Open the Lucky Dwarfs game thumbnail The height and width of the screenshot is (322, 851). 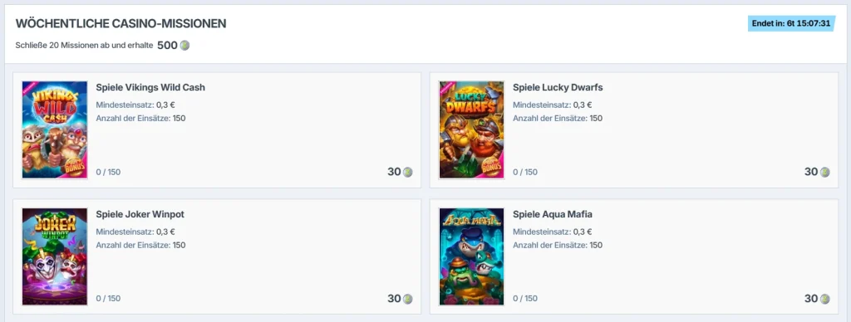(x=472, y=129)
